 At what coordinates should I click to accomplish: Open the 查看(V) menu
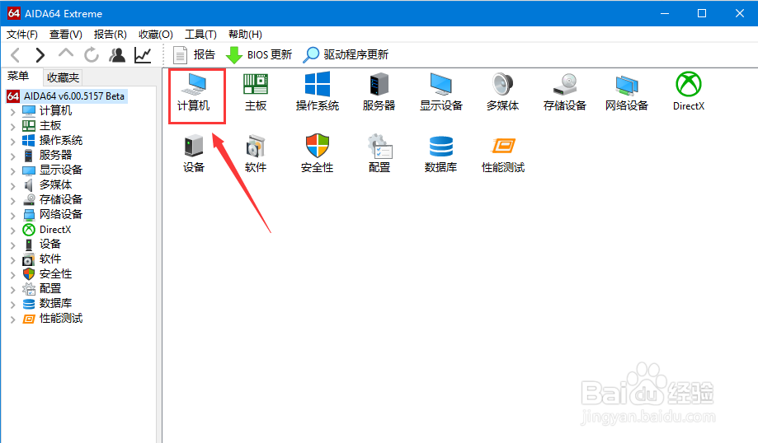coord(66,35)
